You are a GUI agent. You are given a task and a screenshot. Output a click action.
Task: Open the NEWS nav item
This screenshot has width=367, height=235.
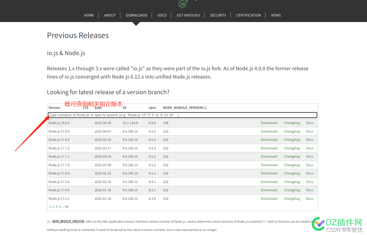click(x=276, y=15)
